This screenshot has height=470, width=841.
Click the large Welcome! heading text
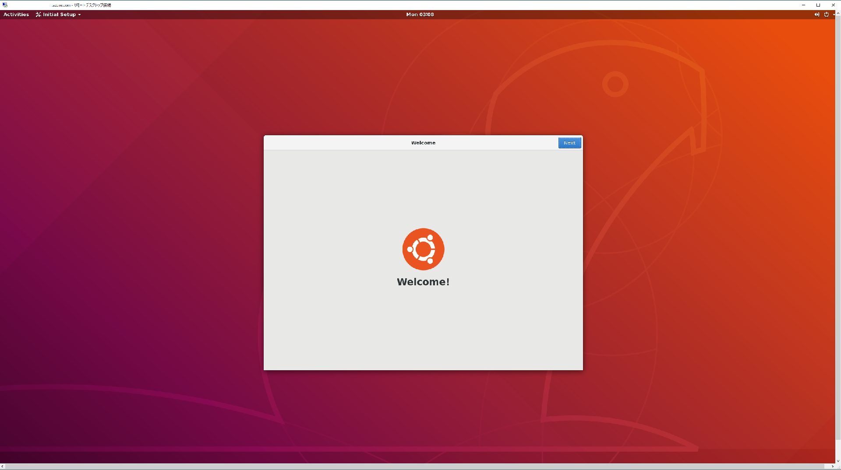(423, 282)
